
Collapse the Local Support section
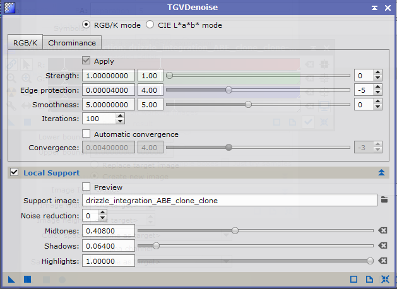[x=381, y=172]
